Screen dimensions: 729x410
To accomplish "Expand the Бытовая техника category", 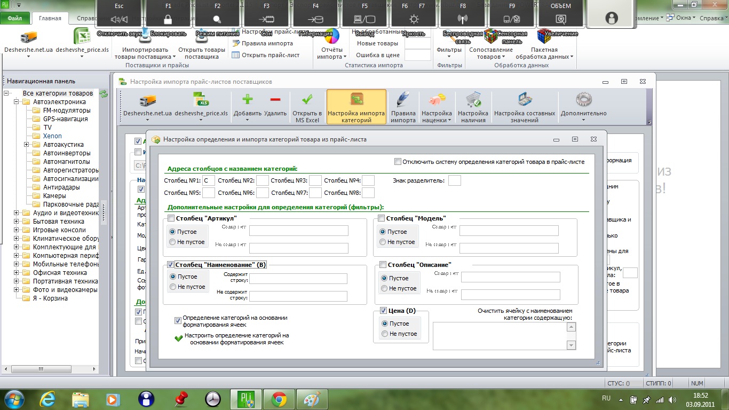I will 17,222.
